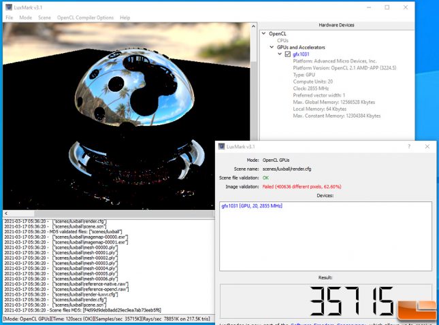Click up arrow of render view scrollbar
Viewport: 439px width, 325px height.
point(253,27)
